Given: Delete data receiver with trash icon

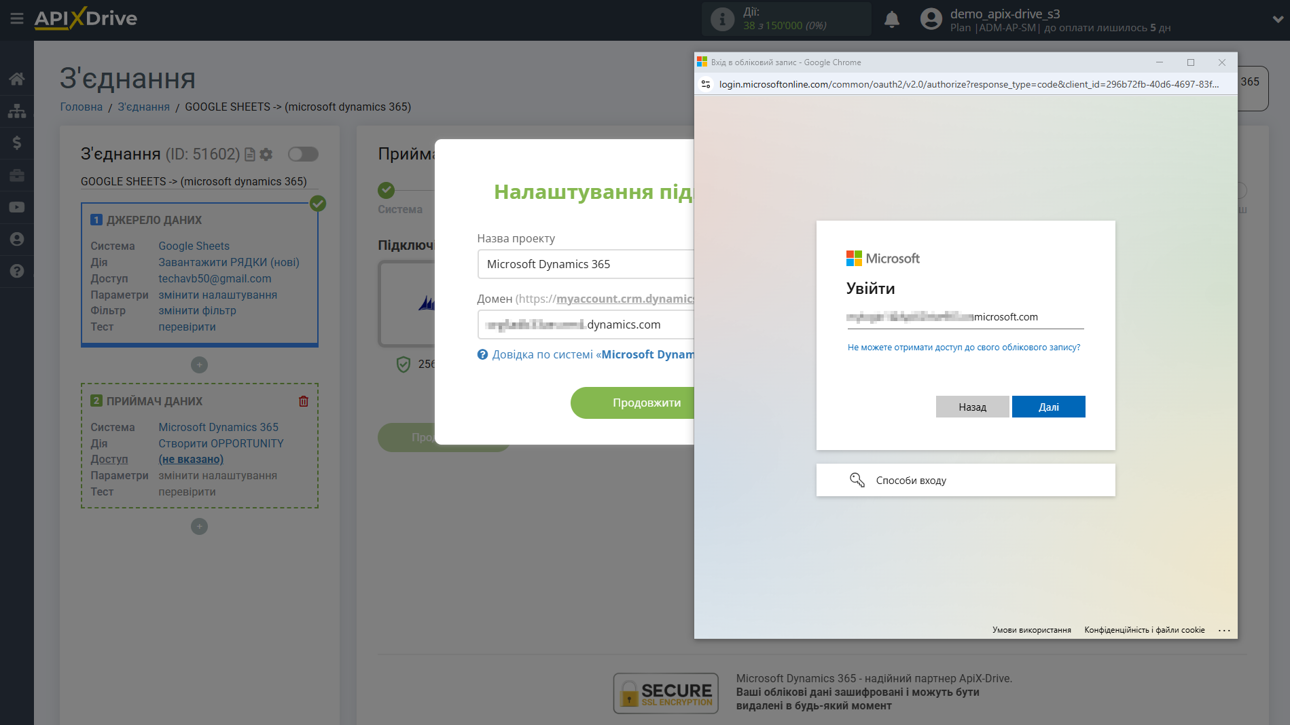Looking at the screenshot, I should [x=304, y=401].
